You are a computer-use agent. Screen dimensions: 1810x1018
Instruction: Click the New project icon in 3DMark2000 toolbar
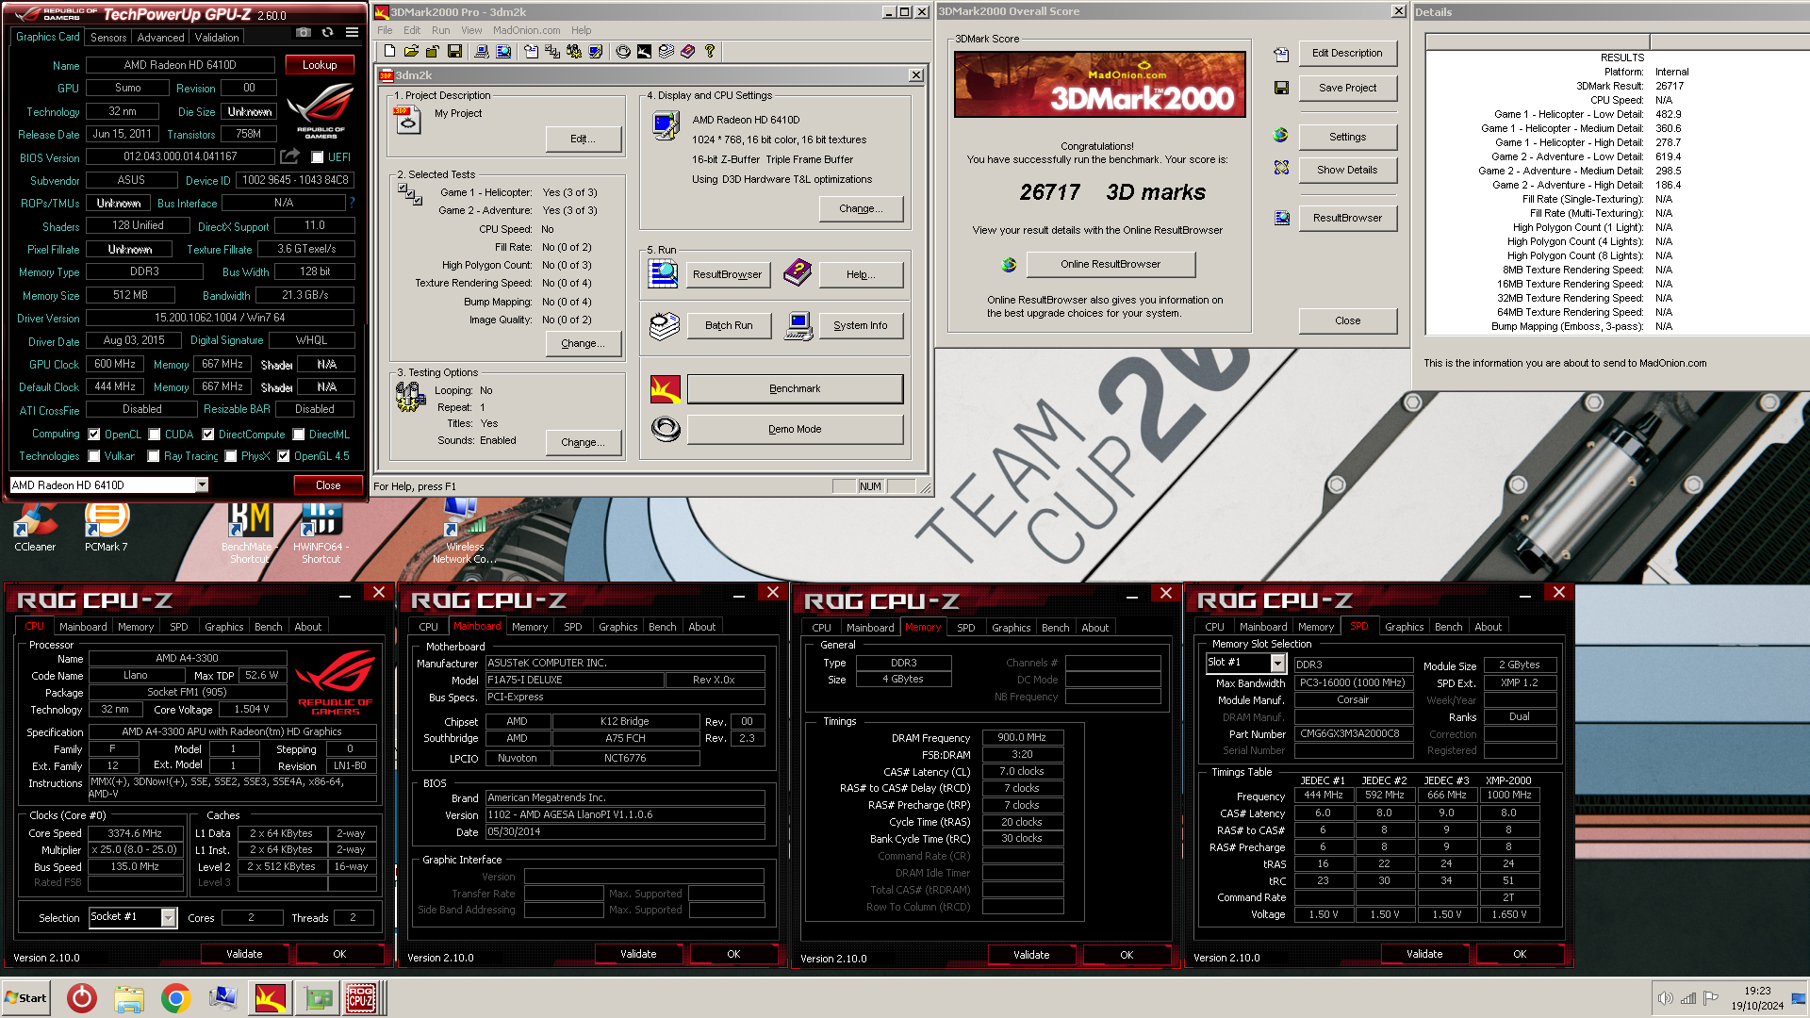coord(389,51)
